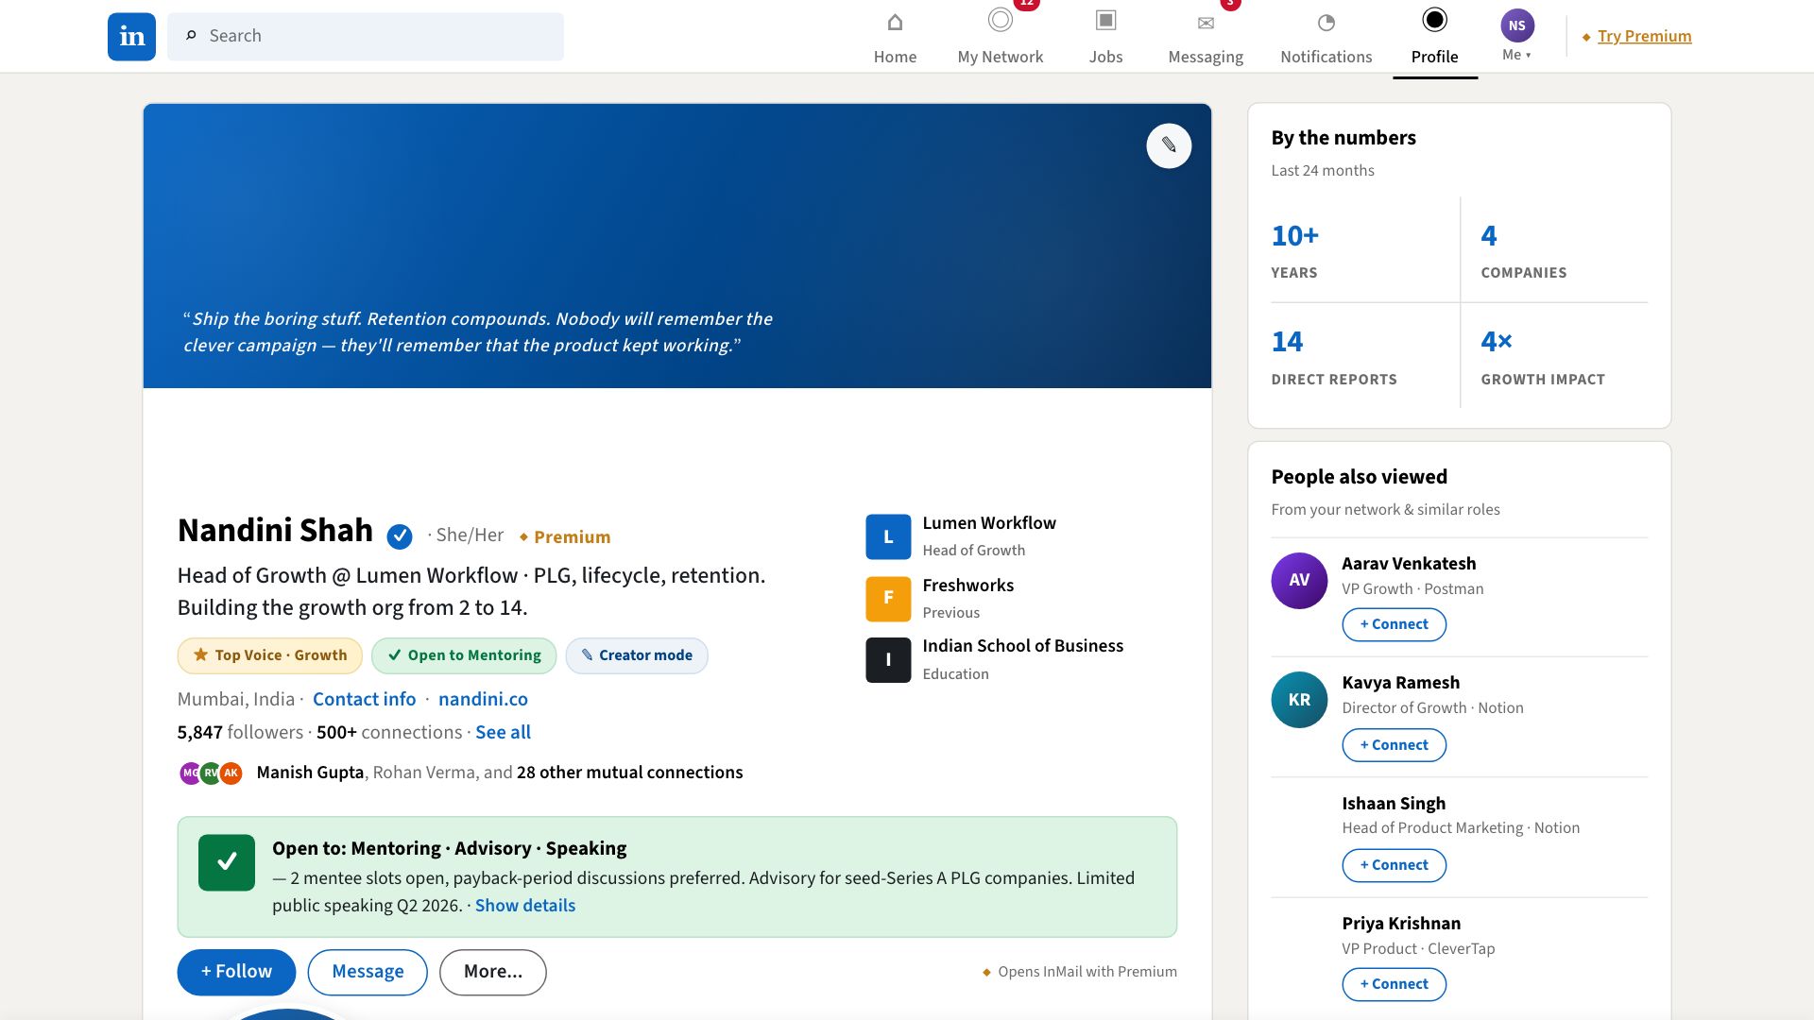Click into the Search field

click(x=366, y=37)
